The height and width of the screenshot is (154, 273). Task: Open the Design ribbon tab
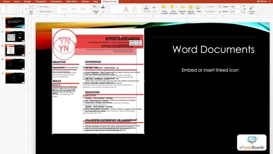27,1
